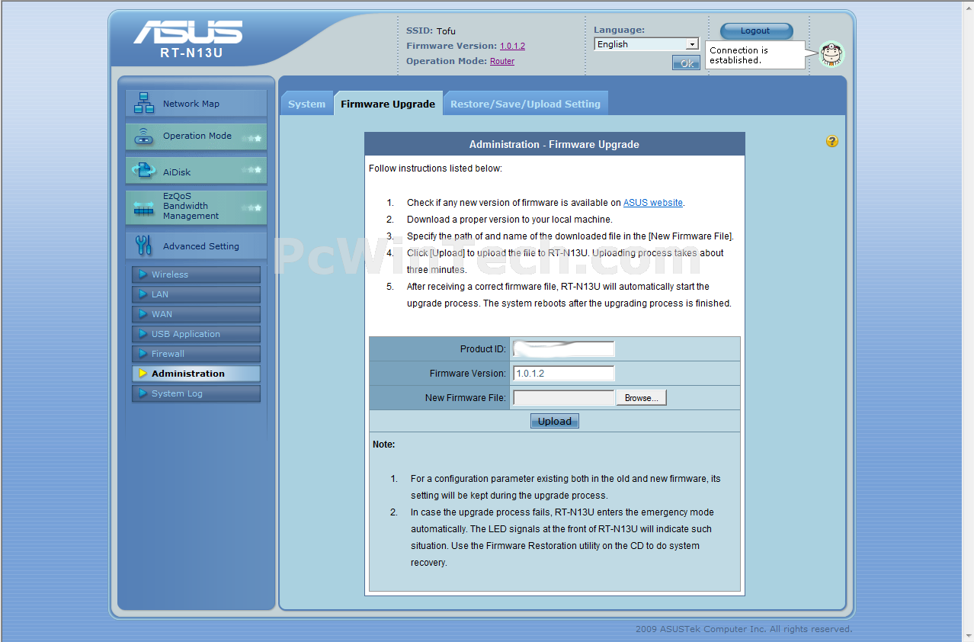
Task: Click the arrow icon next to Wireless
Action: tap(143, 274)
